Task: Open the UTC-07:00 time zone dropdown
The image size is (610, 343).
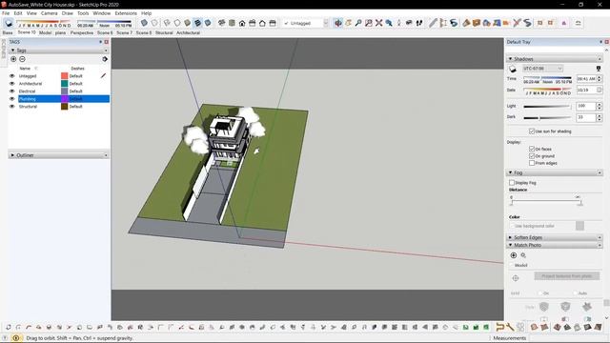Action: [542, 69]
